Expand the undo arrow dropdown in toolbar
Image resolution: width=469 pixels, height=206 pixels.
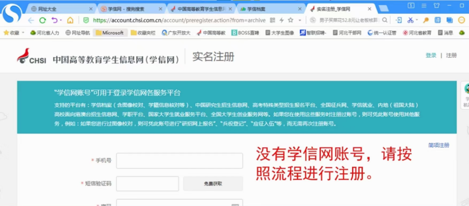(61, 20)
